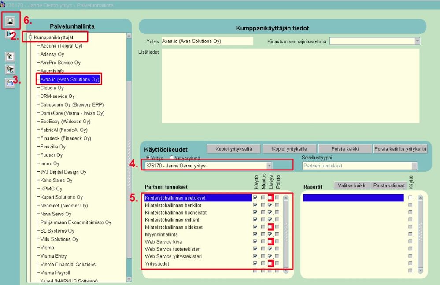Click the blue folder add icon
The height and width of the screenshot is (285, 440).
pyautogui.click(x=10, y=83)
